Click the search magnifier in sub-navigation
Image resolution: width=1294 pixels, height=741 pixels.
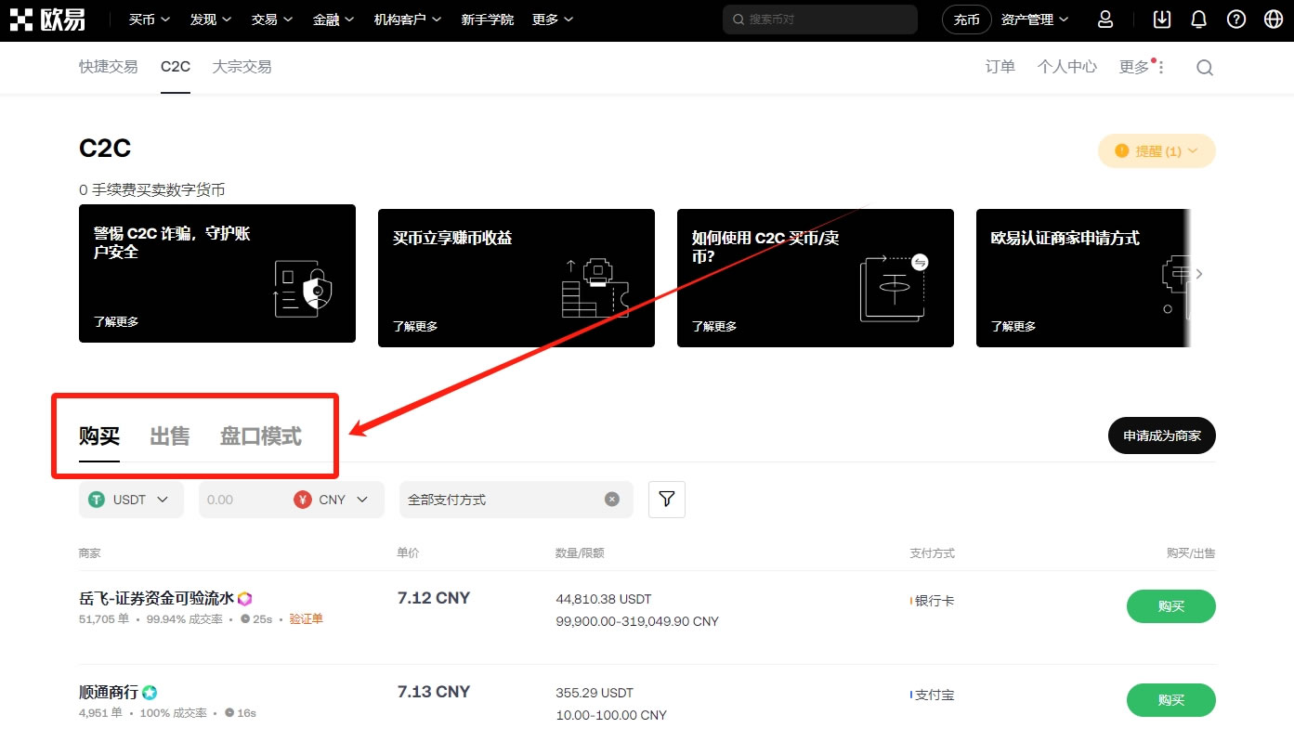tap(1204, 67)
